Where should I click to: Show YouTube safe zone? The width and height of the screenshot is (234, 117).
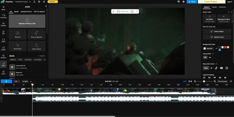click(x=221, y=68)
